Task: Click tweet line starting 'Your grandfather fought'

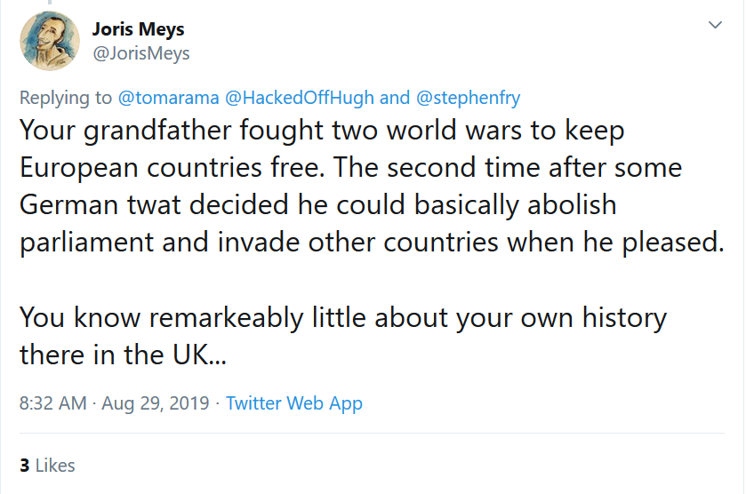Action: click(x=322, y=131)
